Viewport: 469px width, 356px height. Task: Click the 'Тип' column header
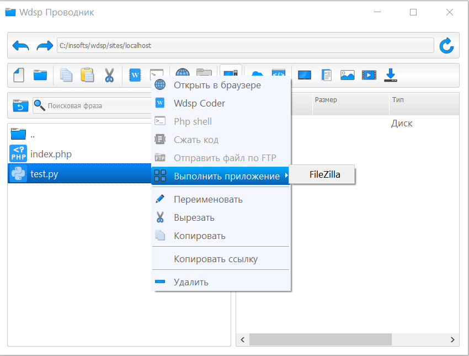[x=424, y=104]
